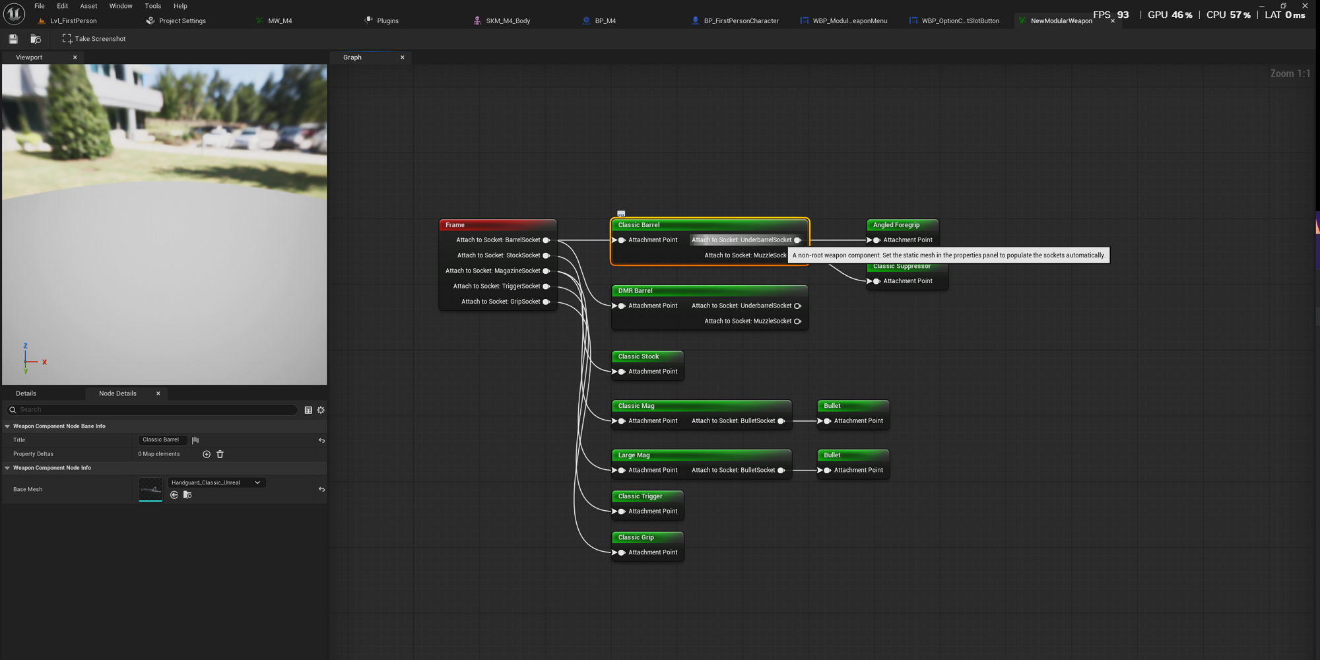Open the Asset menu

pyautogui.click(x=88, y=6)
